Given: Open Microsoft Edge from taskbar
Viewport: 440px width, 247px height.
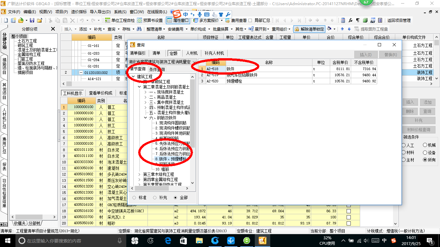Looking at the screenshot, I should (167, 241).
